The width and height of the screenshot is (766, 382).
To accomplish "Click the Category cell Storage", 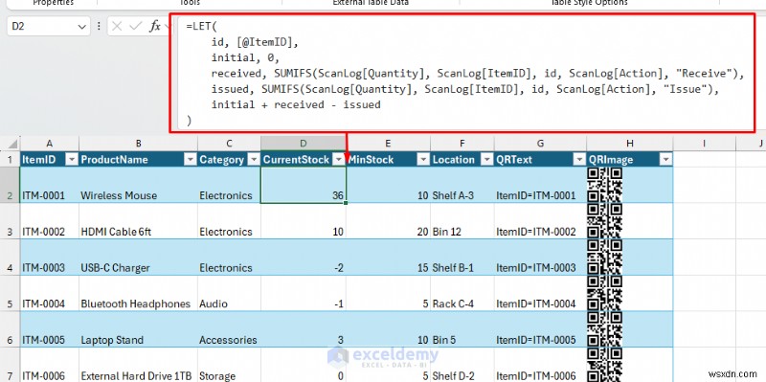I will tap(229, 365).
